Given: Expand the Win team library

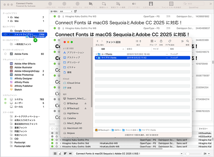Looking at the screenshot, I should point(8,21).
